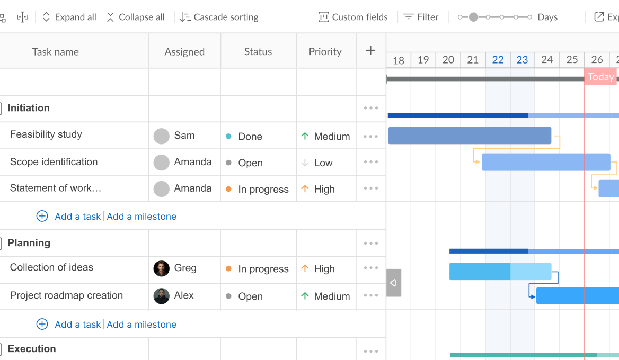This screenshot has width=619, height=360.
Task: Click Alex's avatar in Project roadmap creation
Action: point(162,296)
